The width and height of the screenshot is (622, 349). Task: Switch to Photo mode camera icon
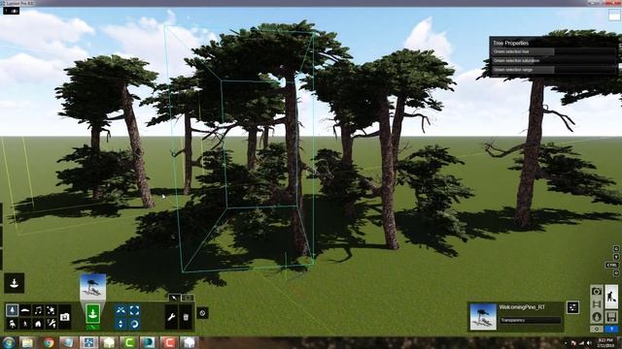(596, 291)
